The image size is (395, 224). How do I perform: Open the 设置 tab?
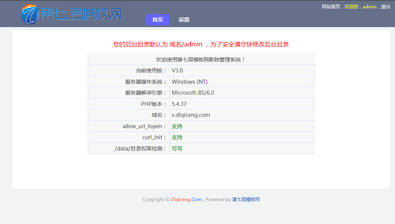pyautogui.click(x=184, y=20)
